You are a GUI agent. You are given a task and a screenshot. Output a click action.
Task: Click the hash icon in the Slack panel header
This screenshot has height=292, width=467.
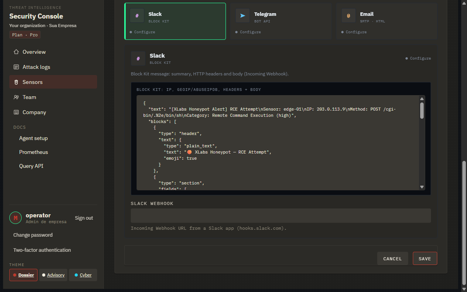tap(138, 58)
